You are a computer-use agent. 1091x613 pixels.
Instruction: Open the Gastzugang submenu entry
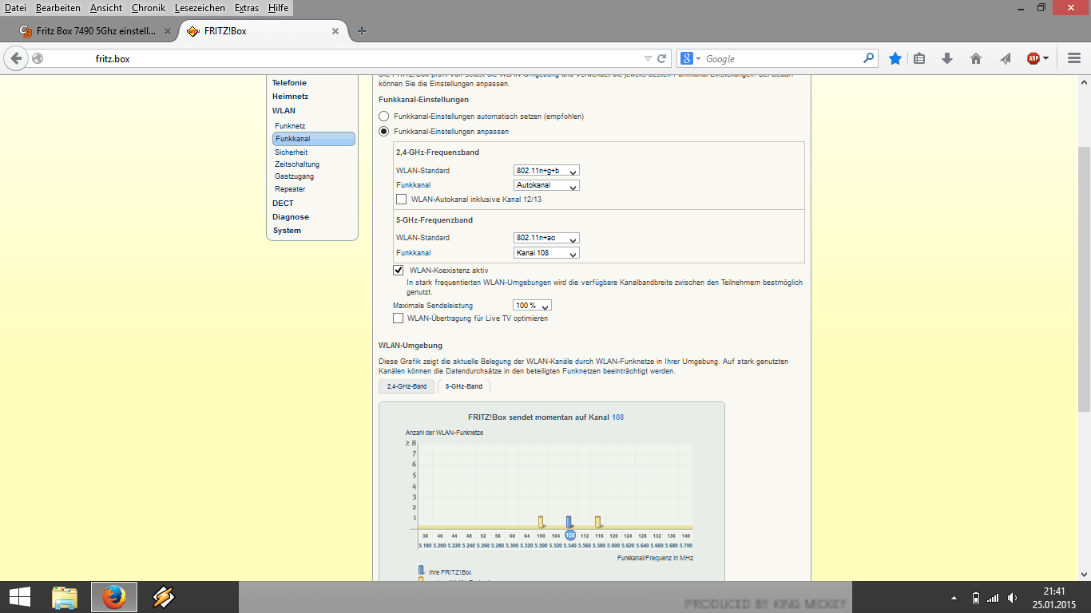294,176
